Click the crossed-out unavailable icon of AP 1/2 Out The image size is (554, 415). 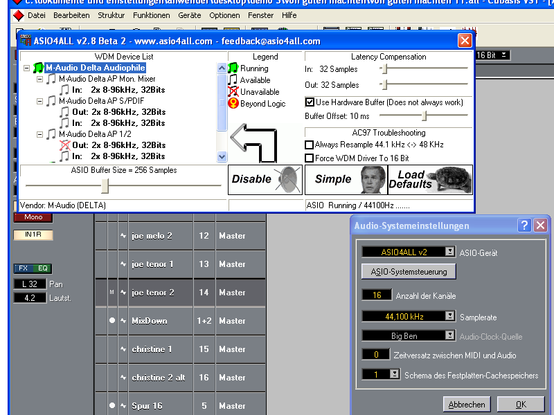coord(64,145)
